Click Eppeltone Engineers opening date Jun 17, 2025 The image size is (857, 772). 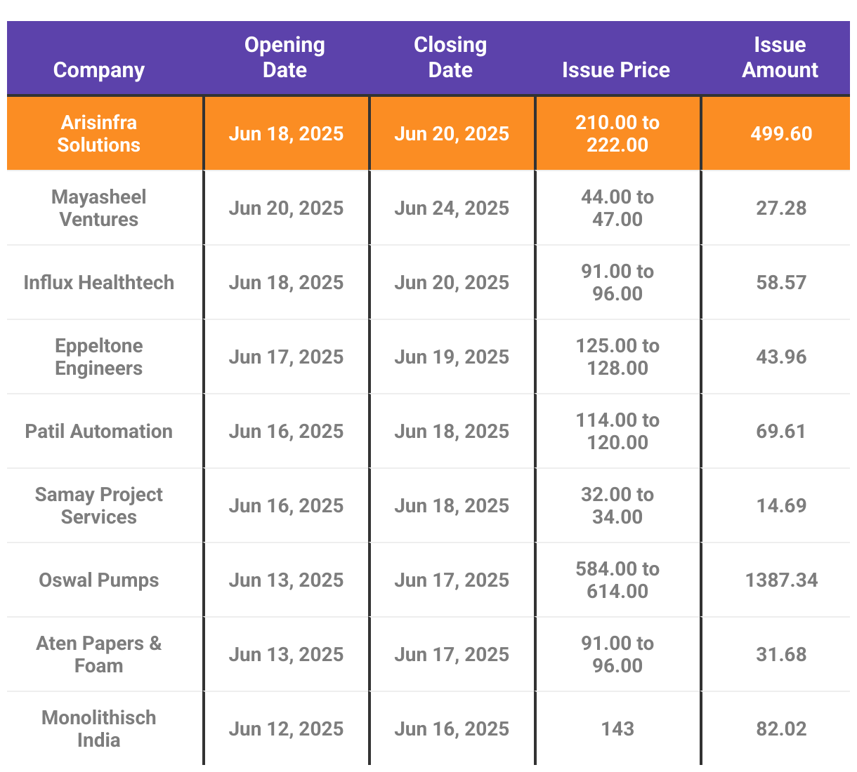[x=286, y=357]
